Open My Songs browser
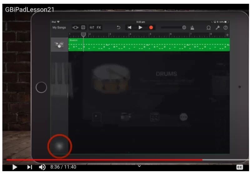Viewport: 250px width, 174px height. coord(59,28)
